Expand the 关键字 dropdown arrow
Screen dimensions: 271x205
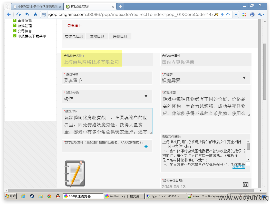click(x=244, y=78)
